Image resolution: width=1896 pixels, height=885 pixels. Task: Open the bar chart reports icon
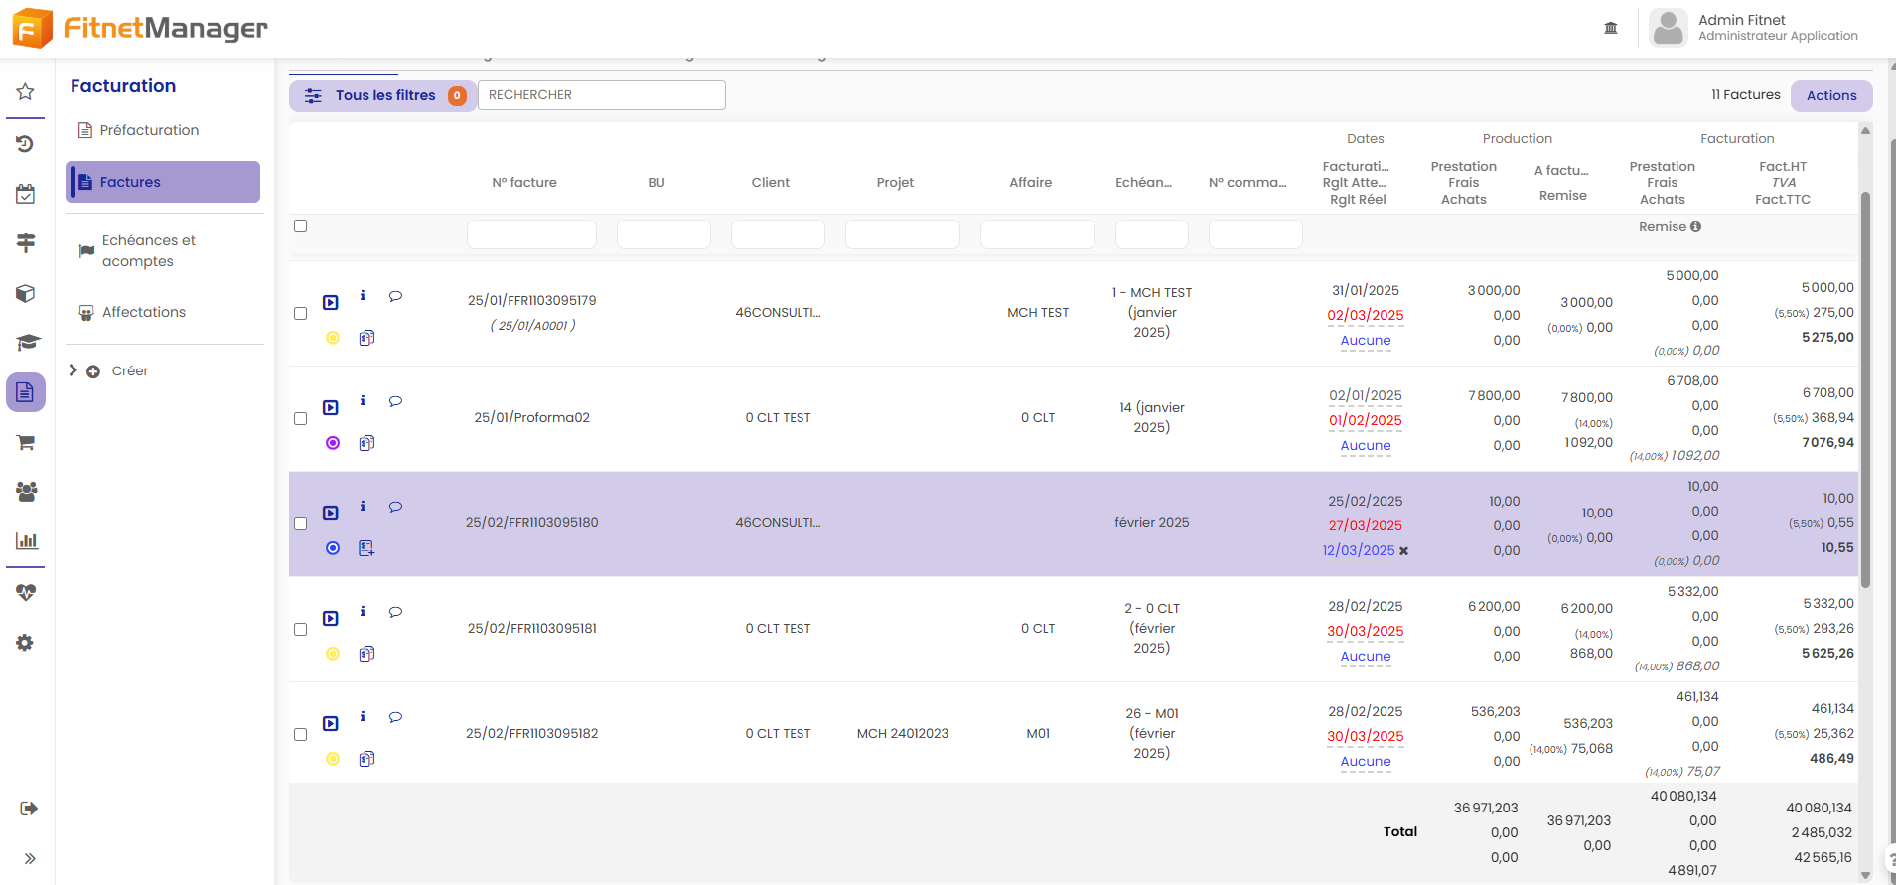26,541
